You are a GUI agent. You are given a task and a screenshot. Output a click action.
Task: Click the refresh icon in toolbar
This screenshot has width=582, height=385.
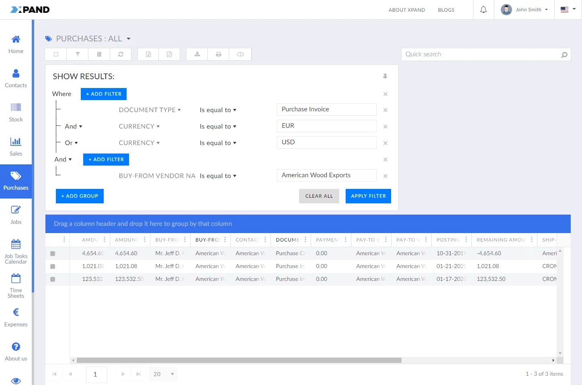point(121,54)
